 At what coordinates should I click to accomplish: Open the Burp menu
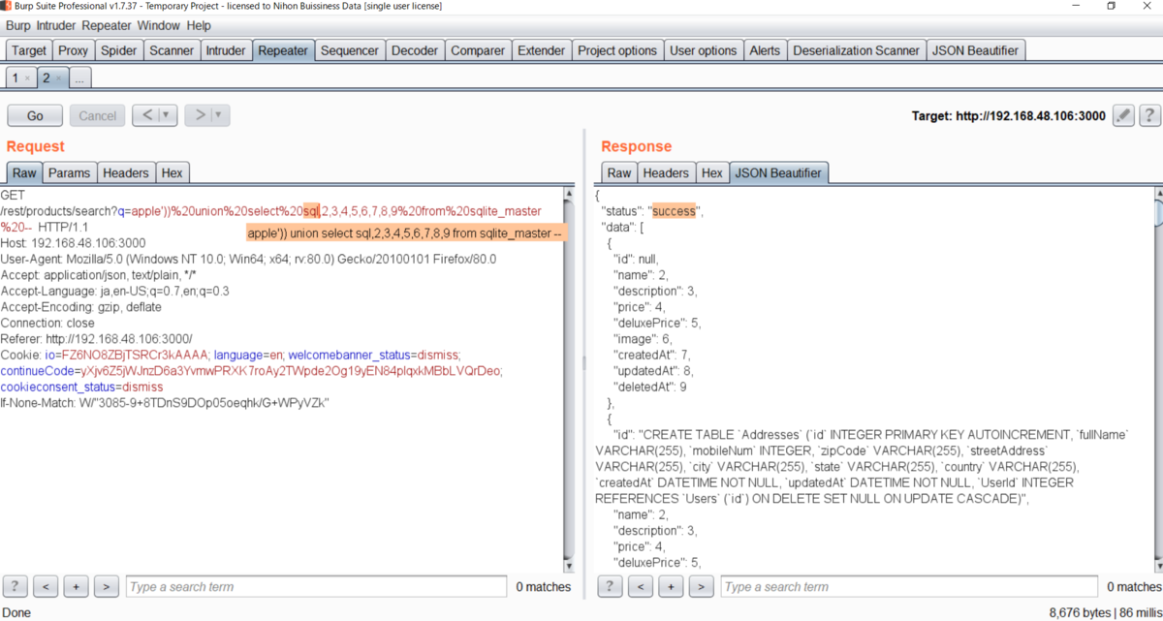pyautogui.click(x=18, y=25)
